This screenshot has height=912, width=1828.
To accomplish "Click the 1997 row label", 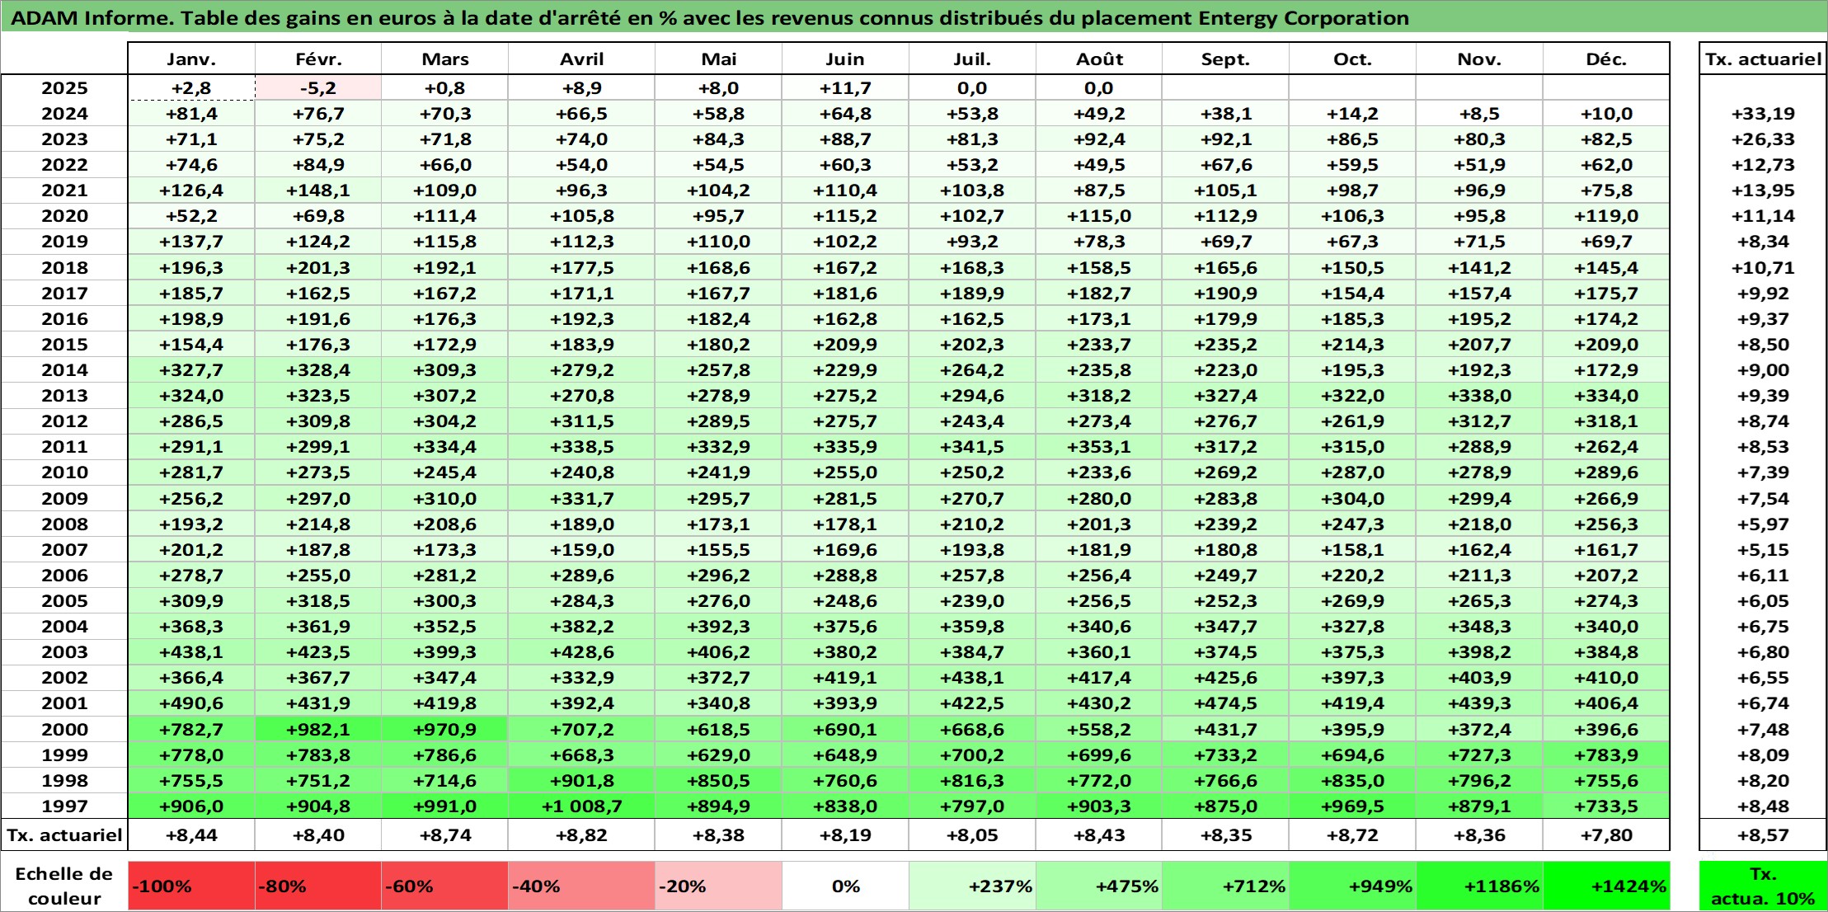I will 64,806.
